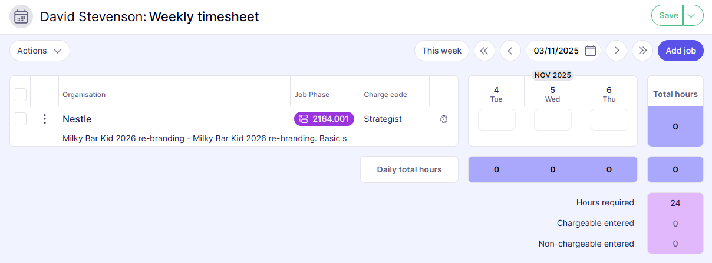
Task: Tick the Nestle row checkbox
Action: [x=20, y=119]
